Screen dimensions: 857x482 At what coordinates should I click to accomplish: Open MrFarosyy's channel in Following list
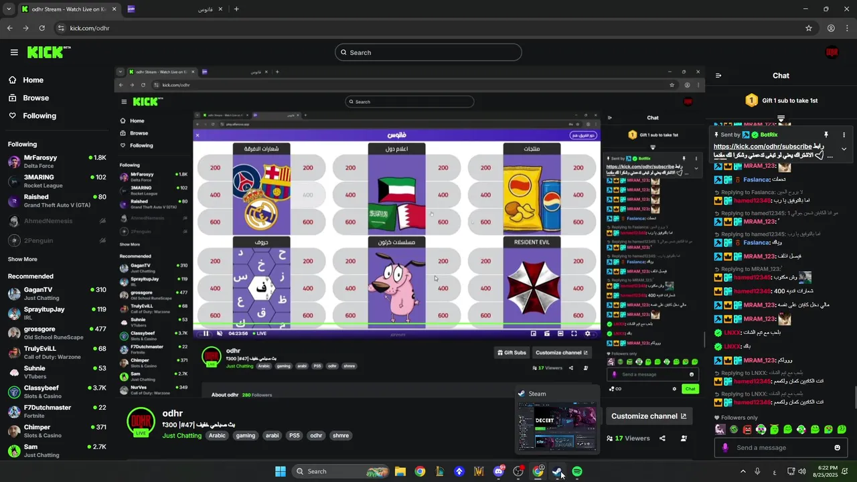(x=57, y=161)
